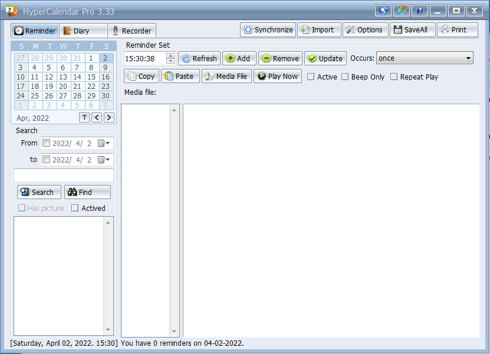The height and width of the screenshot is (354, 490).
Task: Open the Options settings
Action: (364, 30)
